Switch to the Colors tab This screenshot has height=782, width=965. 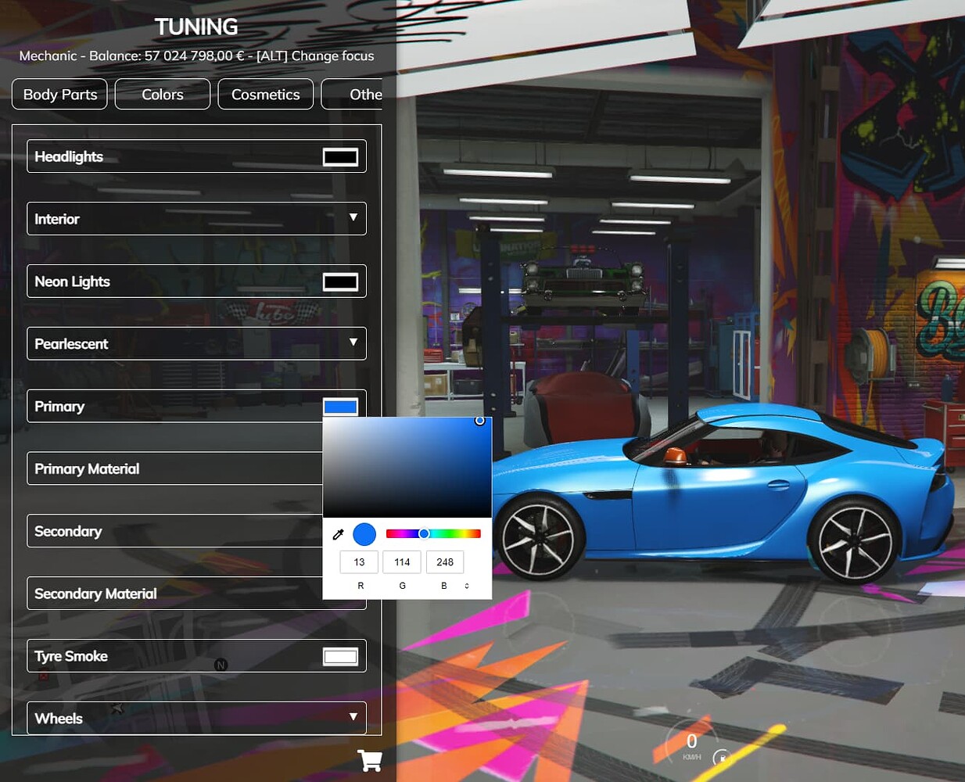(x=162, y=94)
